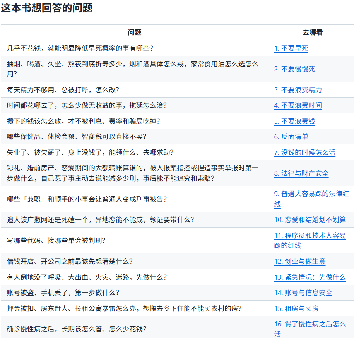Screen dimensions: 354x338
Task: Click the question 借钱开店、开公司之前最该先想清楚什么？
Action: [70, 262]
